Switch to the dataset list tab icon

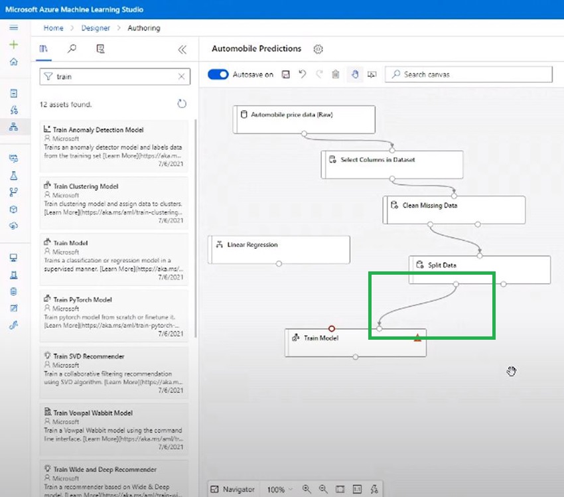(x=100, y=48)
